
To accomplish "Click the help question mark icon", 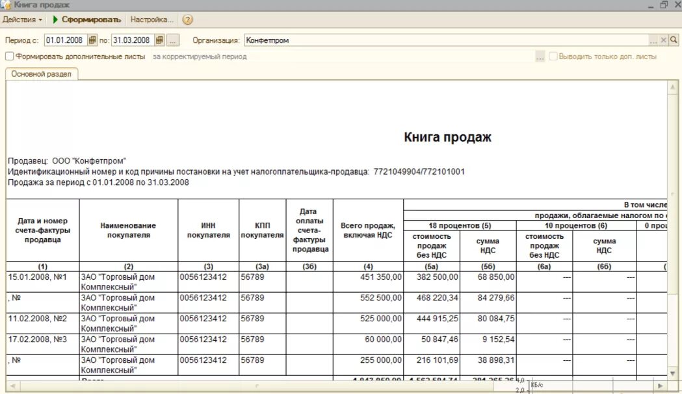I will (187, 20).
